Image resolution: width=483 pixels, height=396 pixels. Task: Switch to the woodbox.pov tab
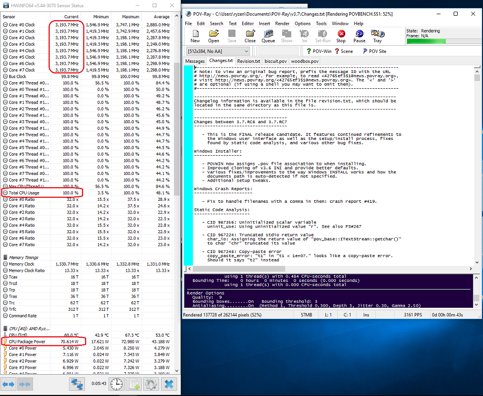pyautogui.click(x=305, y=61)
